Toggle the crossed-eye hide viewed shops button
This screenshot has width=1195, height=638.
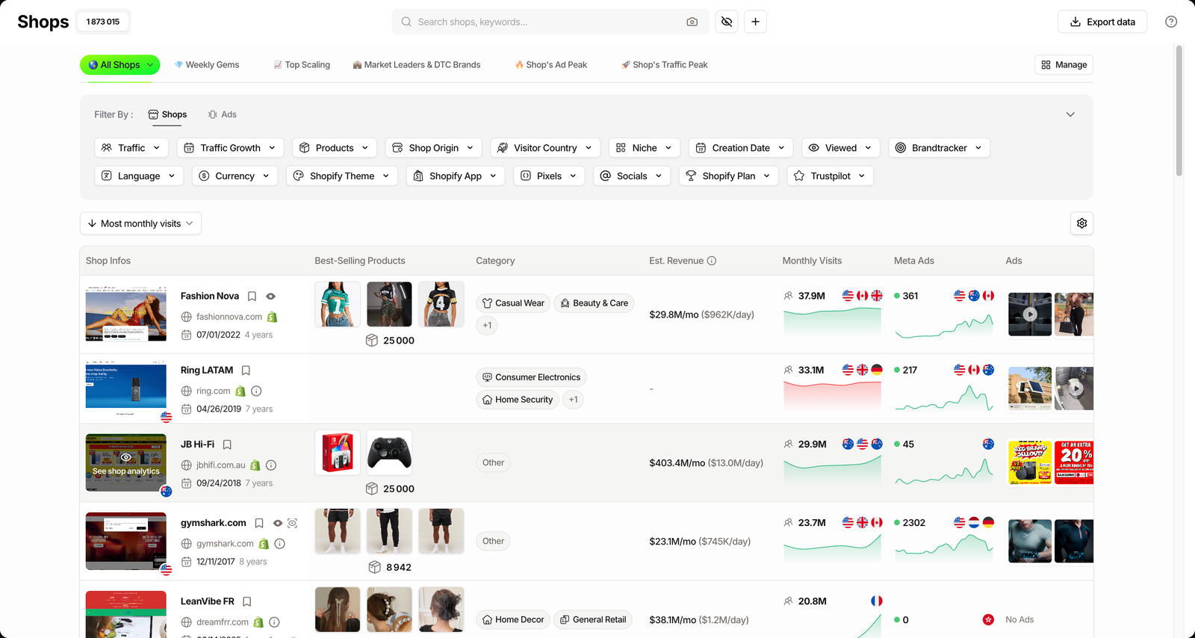(727, 22)
